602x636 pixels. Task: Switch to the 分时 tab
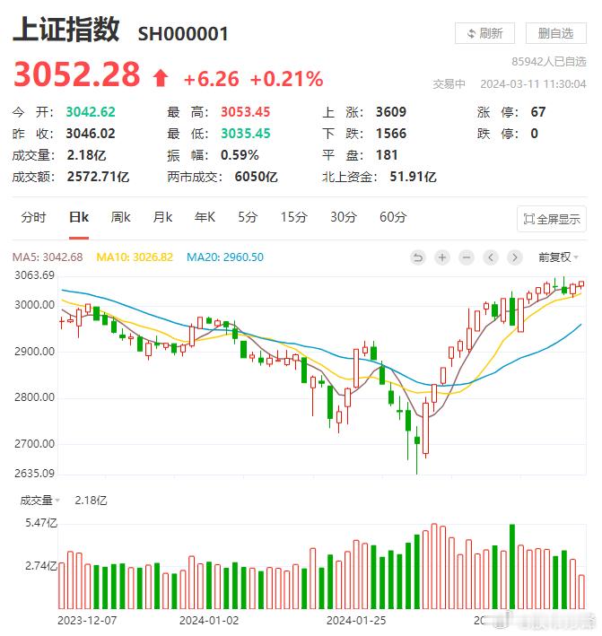pyautogui.click(x=33, y=218)
